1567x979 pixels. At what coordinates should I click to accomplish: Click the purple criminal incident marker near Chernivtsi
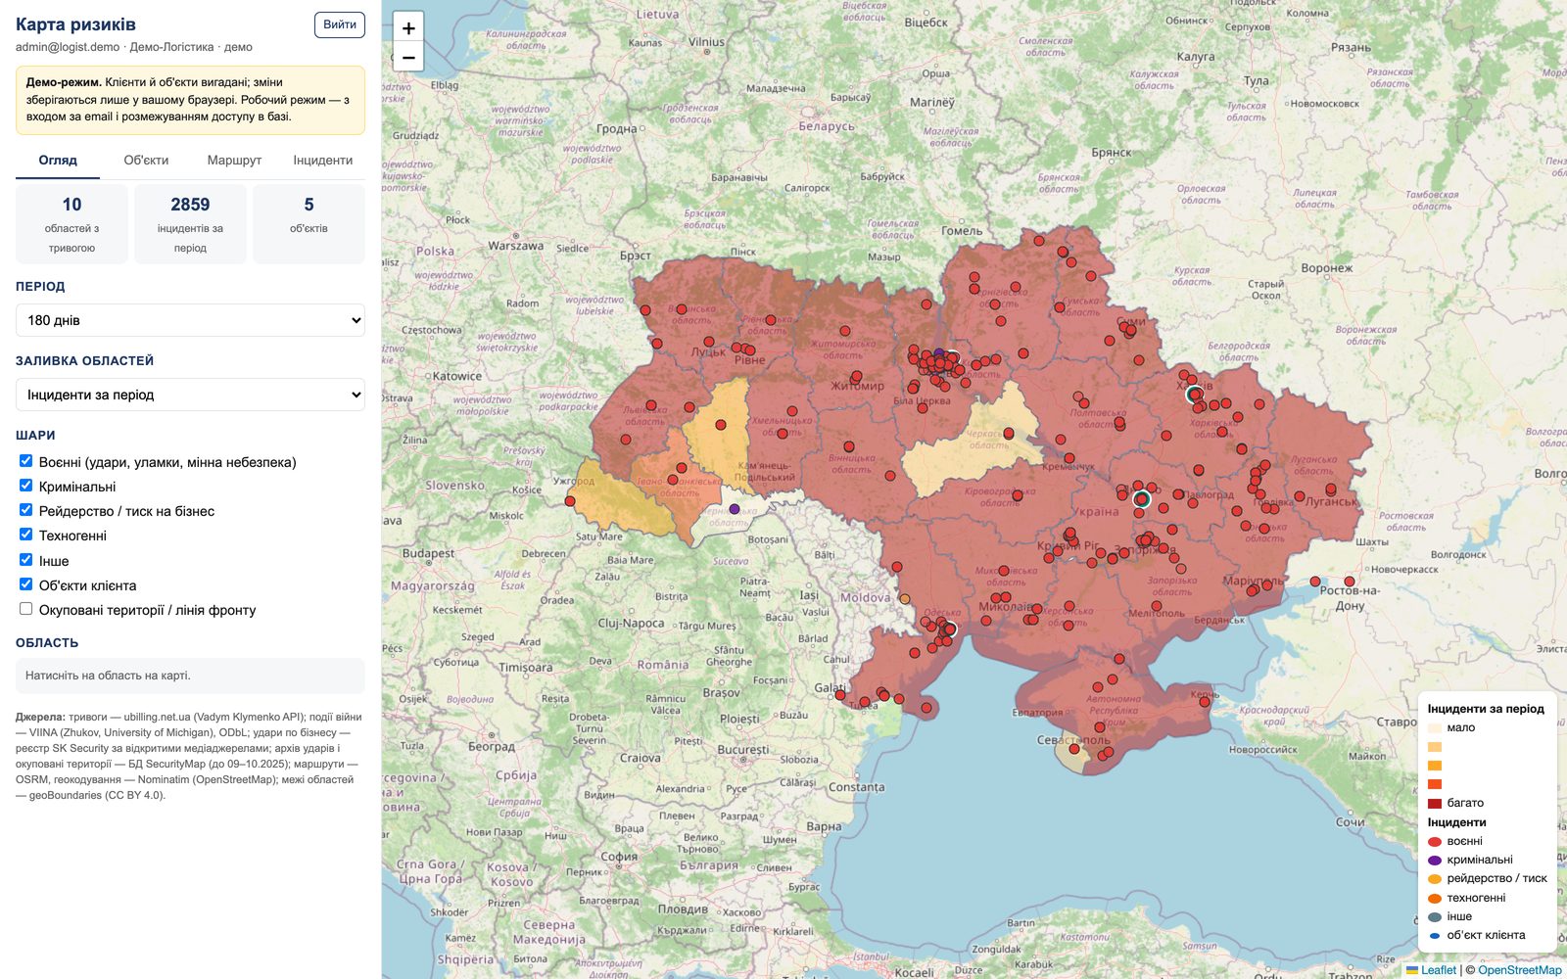tap(735, 509)
